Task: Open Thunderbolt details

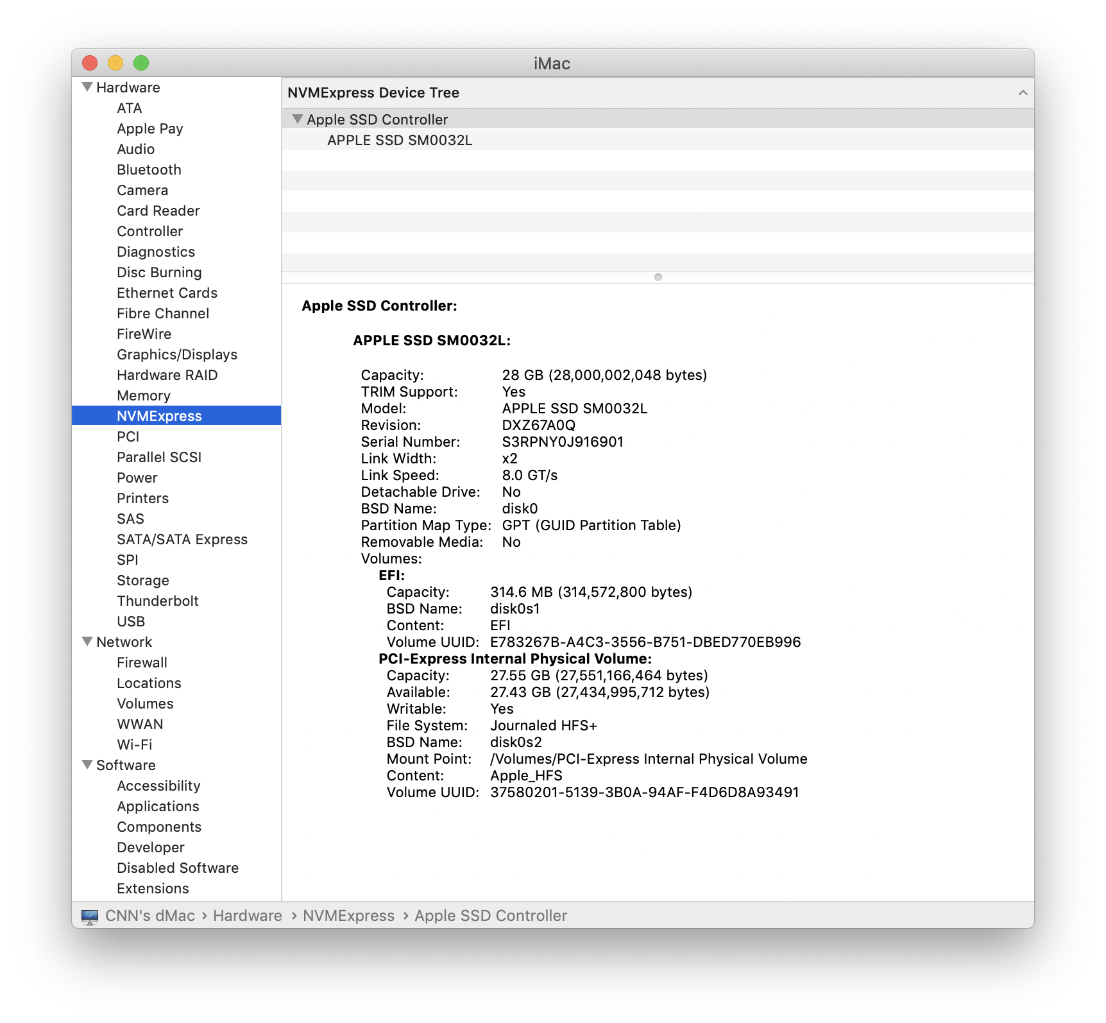Action: [x=157, y=601]
